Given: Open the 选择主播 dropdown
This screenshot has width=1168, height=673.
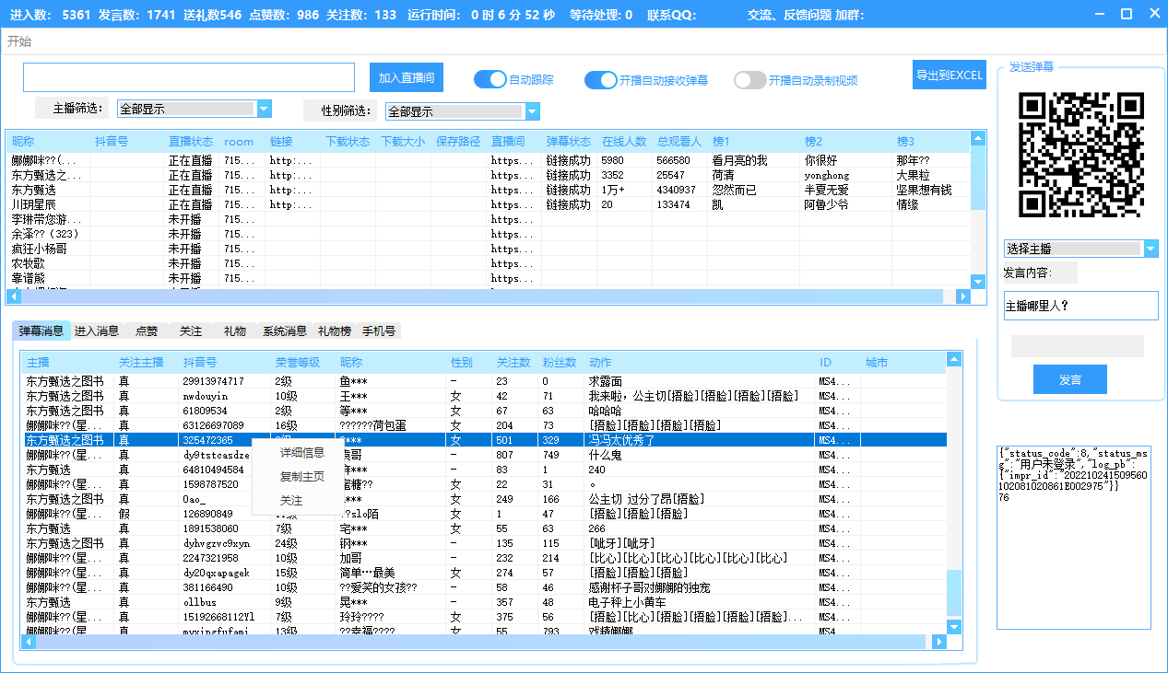Looking at the screenshot, I should (1150, 249).
